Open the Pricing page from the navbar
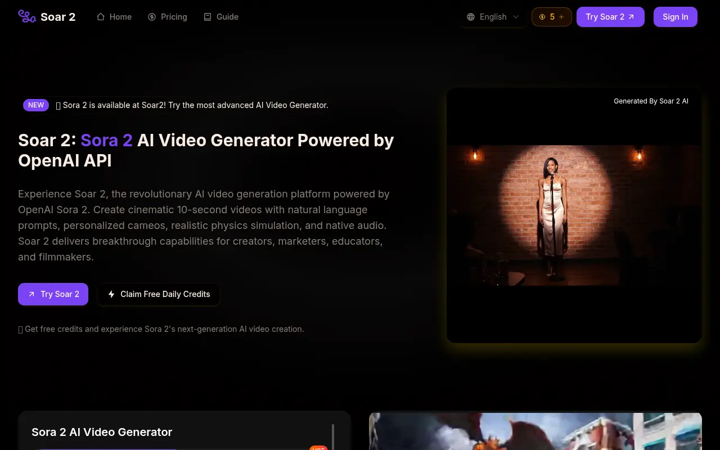The image size is (720, 450). pos(173,17)
